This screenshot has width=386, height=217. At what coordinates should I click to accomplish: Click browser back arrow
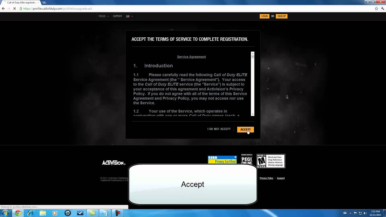click(3, 8)
